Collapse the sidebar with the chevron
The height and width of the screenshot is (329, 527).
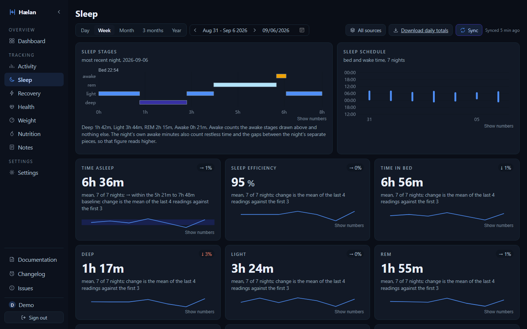click(59, 12)
